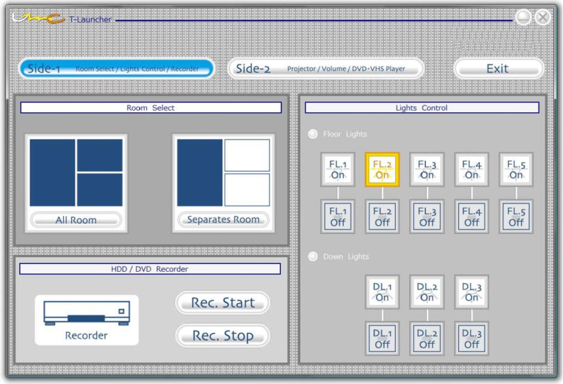Screen dimensions: 563x384
Task: Turn on floor light FL.1
Action: [338, 169]
